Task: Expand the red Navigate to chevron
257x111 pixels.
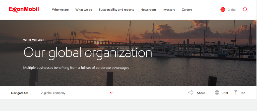Action: 111,93
